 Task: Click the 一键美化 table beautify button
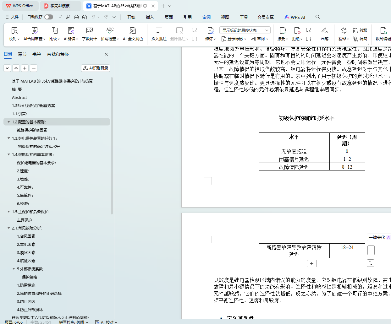pyautogui.click(x=377, y=237)
